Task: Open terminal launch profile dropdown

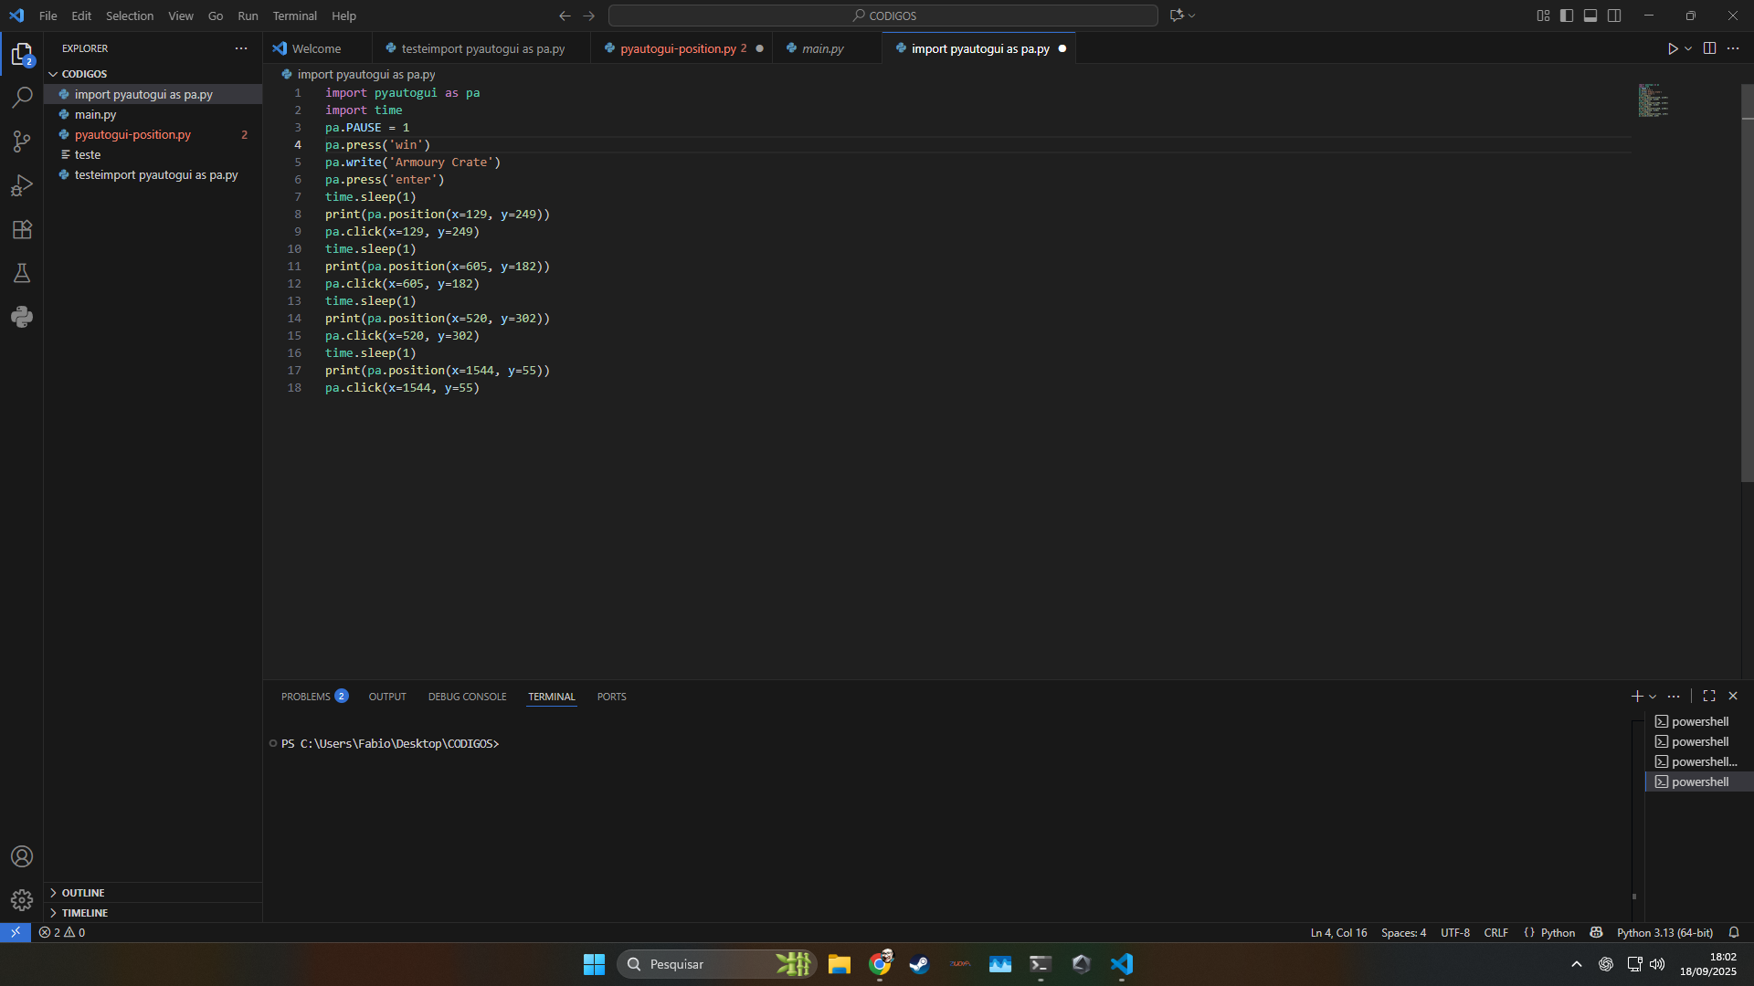Action: [x=1653, y=697]
